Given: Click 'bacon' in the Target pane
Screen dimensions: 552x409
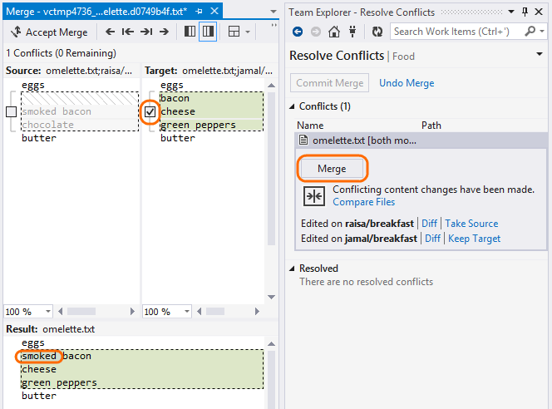Looking at the screenshot, I should click(x=175, y=98).
